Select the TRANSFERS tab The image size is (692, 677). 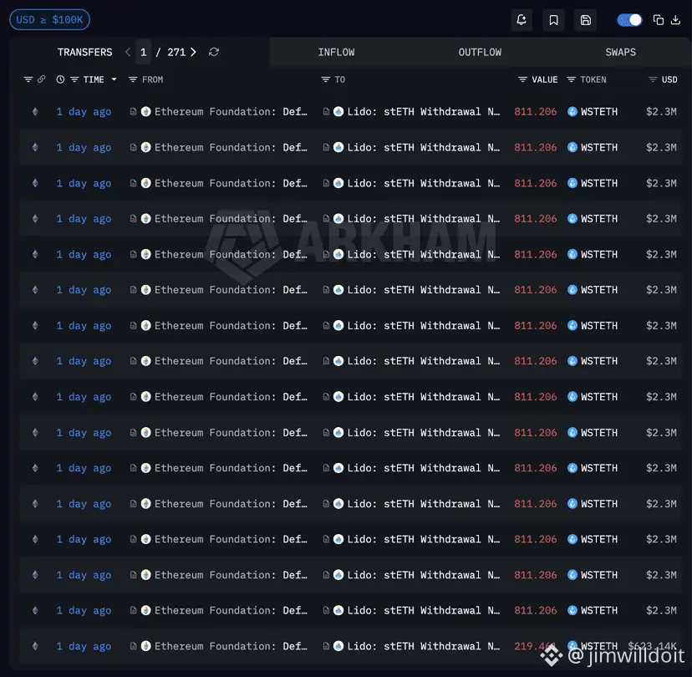tap(84, 52)
